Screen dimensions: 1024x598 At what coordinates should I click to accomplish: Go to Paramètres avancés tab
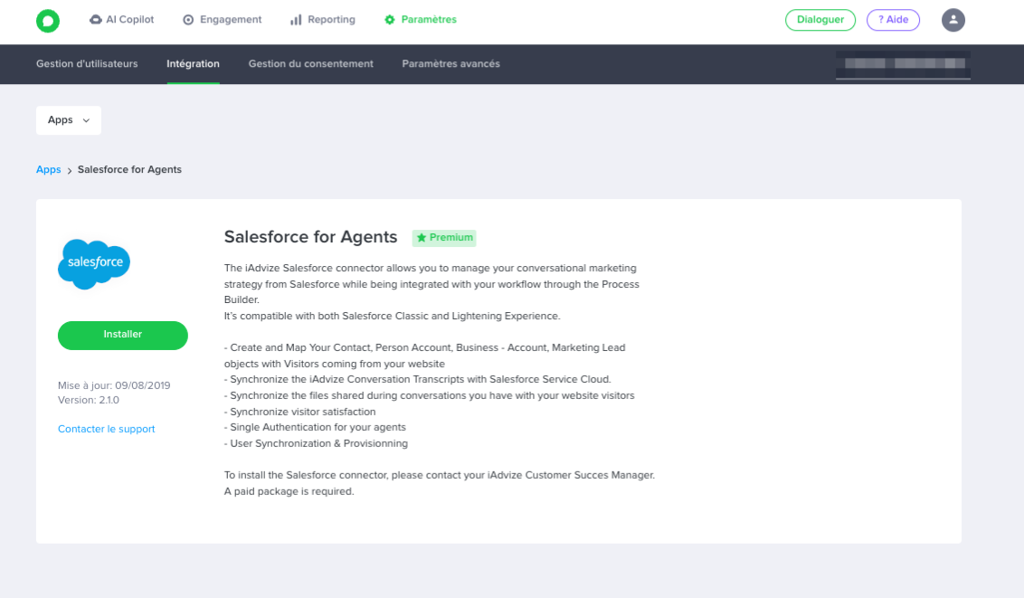pos(450,64)
